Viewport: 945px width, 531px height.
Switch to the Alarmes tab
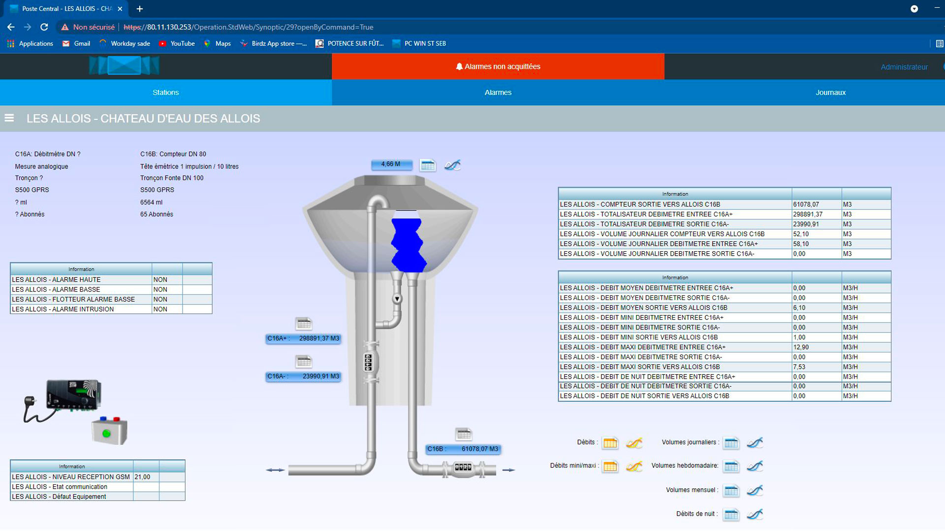pos(498,92)
